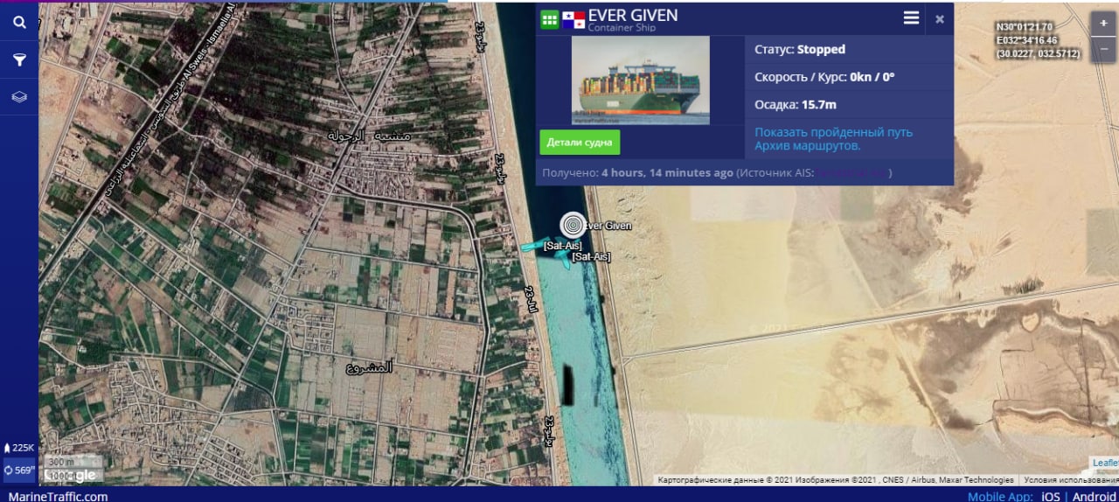Open the map layers panel
This screenshot has width=1119, height=502.
[x=19, y=97]
